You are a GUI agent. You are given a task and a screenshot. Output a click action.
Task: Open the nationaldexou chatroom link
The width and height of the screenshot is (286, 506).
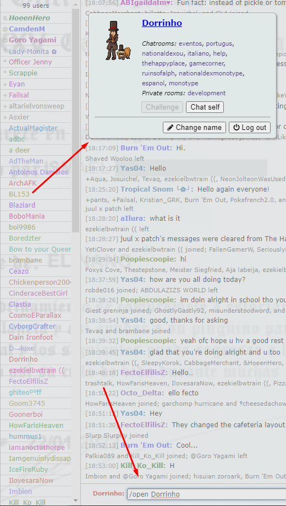point(162,53)
